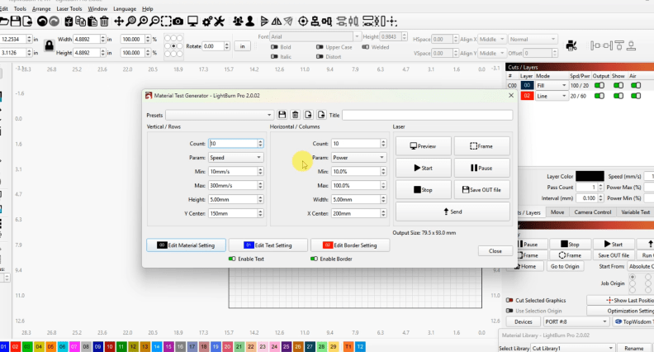Click the black Layer Color swatch

(590, 176)
